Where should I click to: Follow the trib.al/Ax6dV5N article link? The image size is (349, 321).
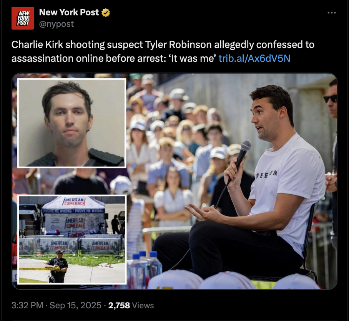(x=254, y=58)
